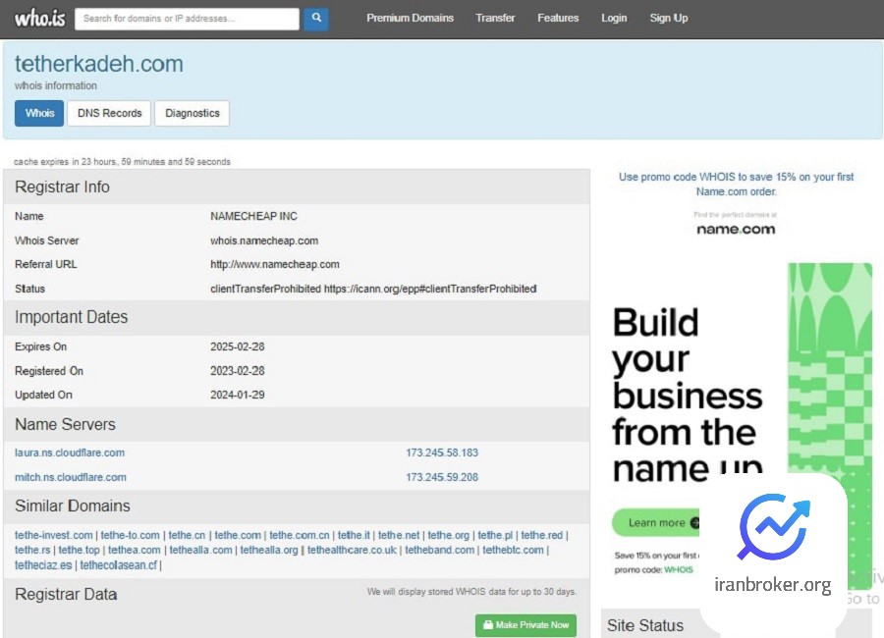884x638 pixels.
Task: Open IP address 173.245.59.208
Action: click(442, 477)
